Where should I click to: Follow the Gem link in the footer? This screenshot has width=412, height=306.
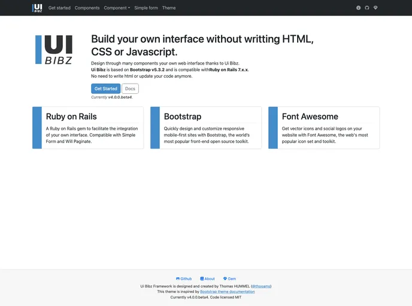229,279
